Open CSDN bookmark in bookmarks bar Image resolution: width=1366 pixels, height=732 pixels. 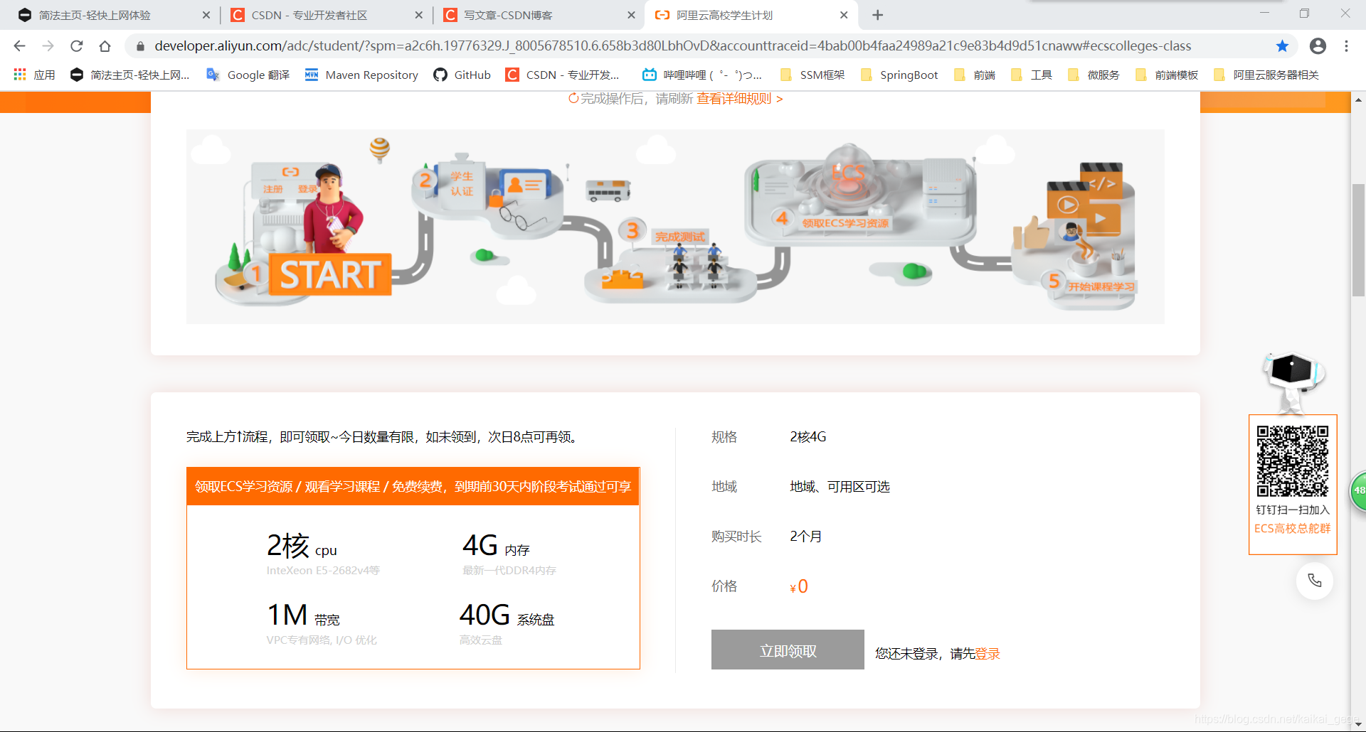click(x=562, y=75)
